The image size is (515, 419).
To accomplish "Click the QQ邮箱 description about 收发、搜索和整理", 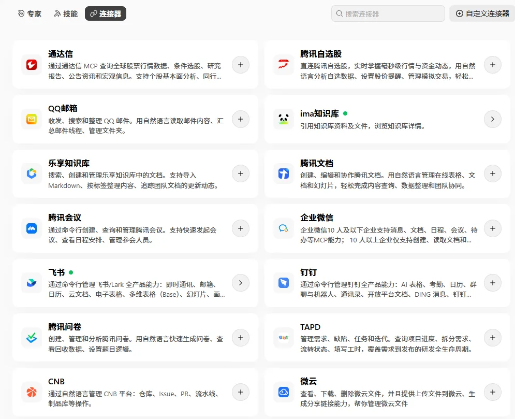I will 136,126.
